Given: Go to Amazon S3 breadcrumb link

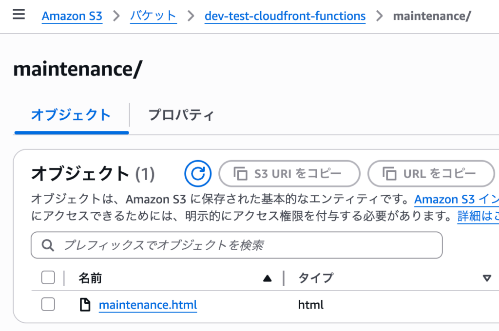Looking at the screenshot, I should (72, 16).
